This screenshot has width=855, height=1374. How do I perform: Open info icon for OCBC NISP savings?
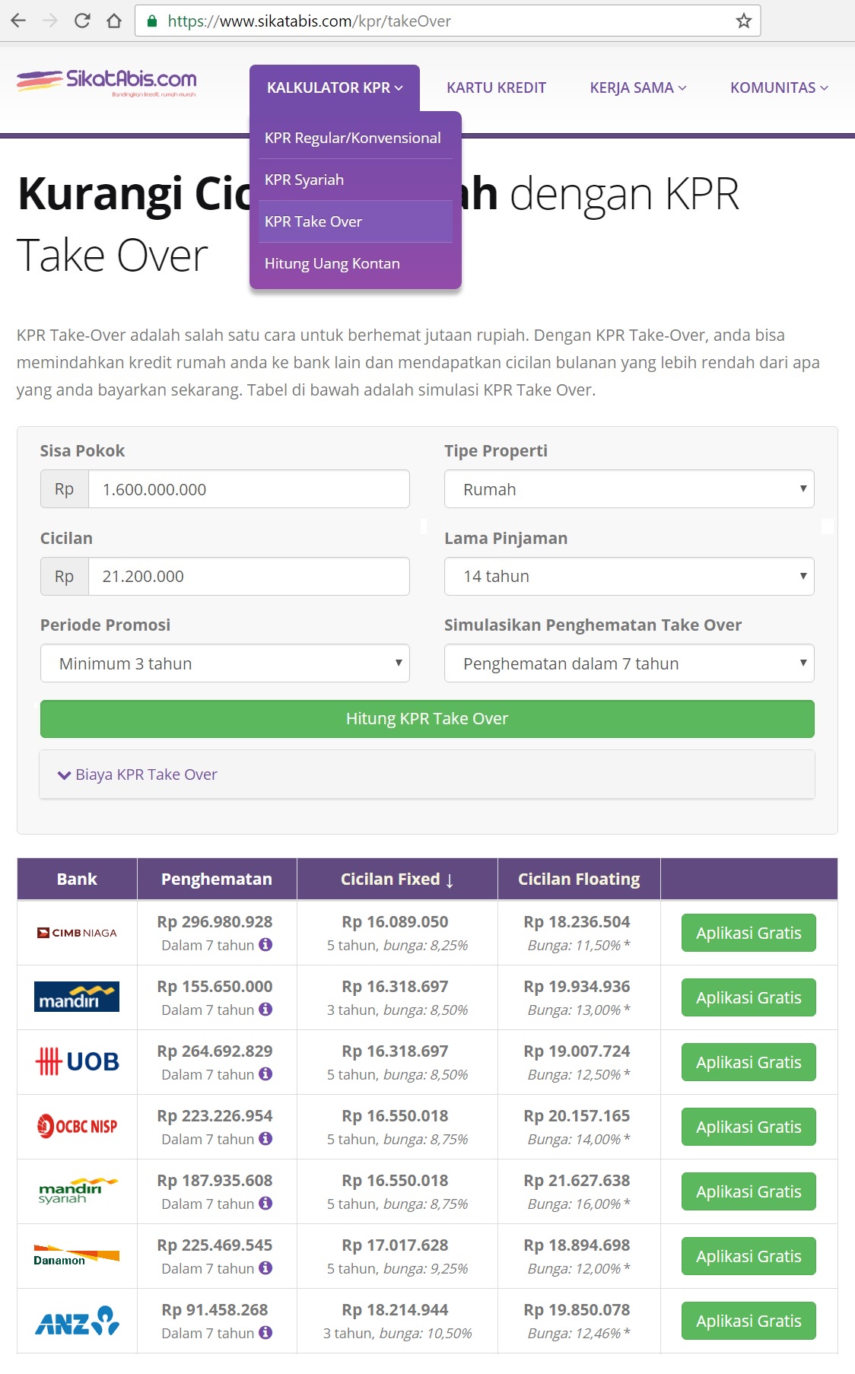[265, 1138]
